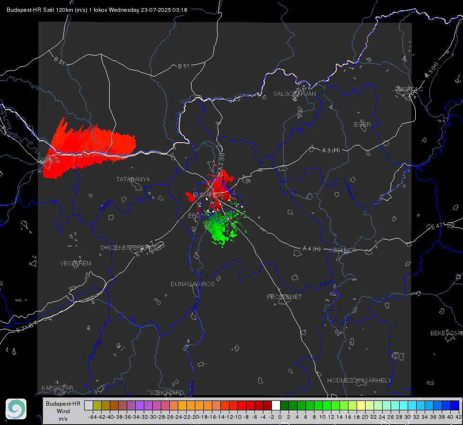Click the TATABÁNYA city label
Viewport: 463px width, 425px height.
[133, 179]
